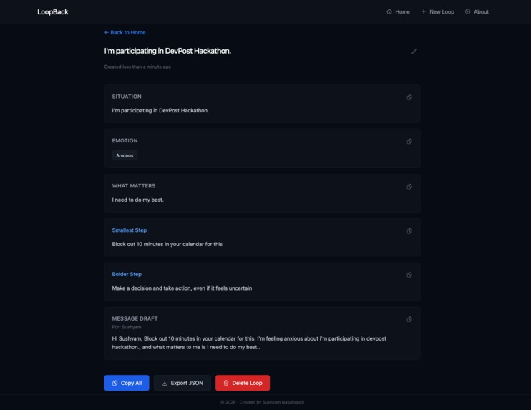
Task: Click the message draft body starting 'Hi Sushyam'
Action: (249, 343)
